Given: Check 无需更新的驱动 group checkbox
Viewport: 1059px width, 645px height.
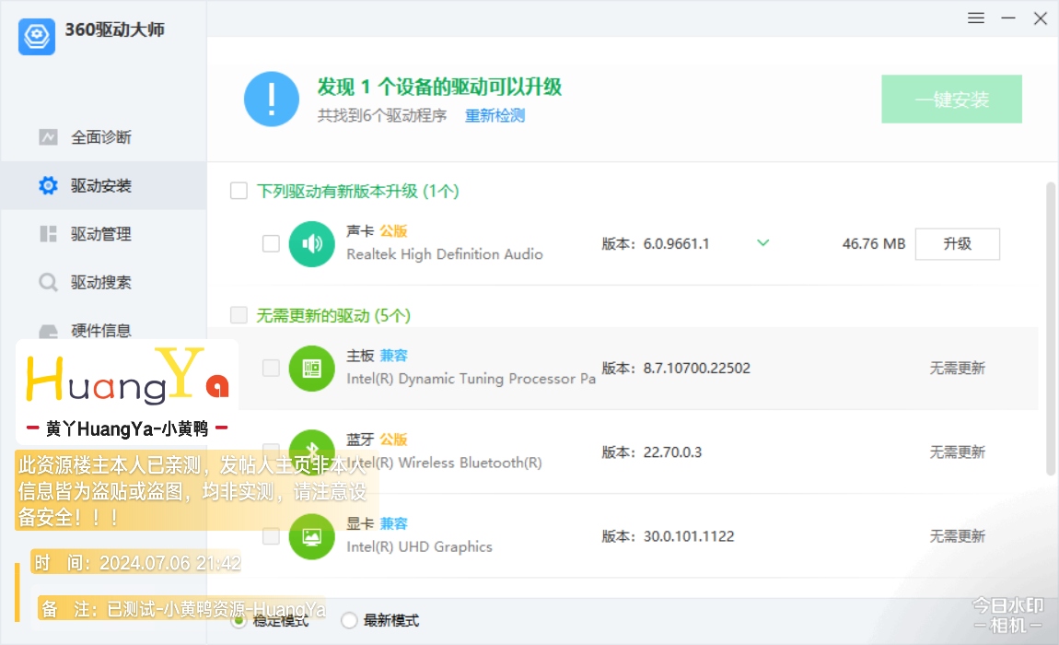Looking at the screenshot, I should (239, 315).
